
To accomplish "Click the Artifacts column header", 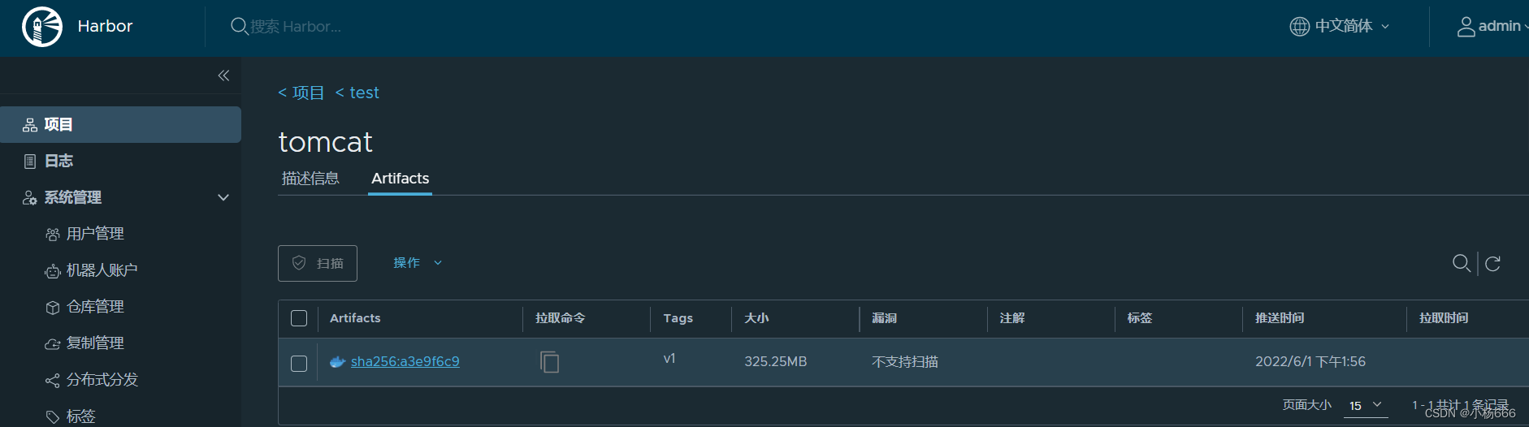I will (x=355, y=318).
